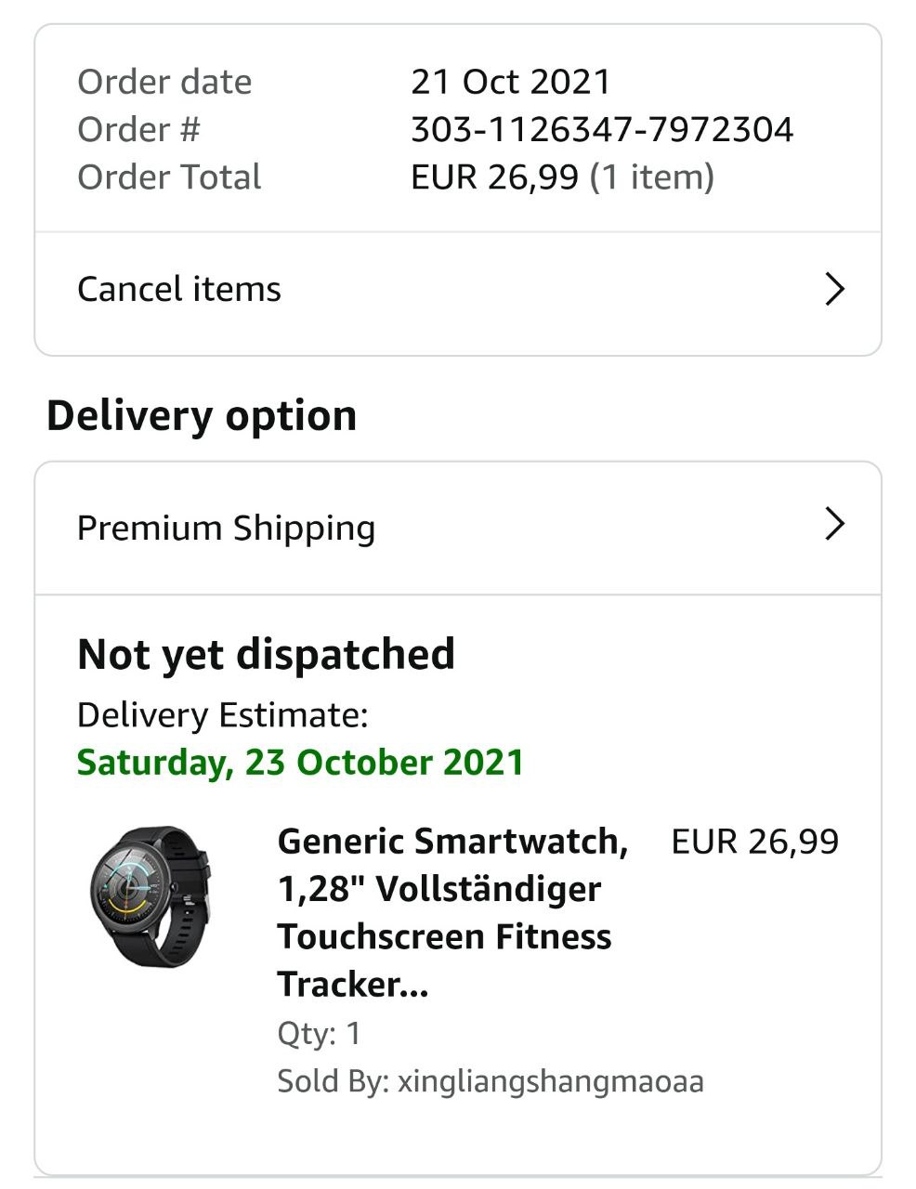Screen dimensions: 916x1189
Task: Expand the Premium Shipping chevron arrow
Action: coord(834,525)
